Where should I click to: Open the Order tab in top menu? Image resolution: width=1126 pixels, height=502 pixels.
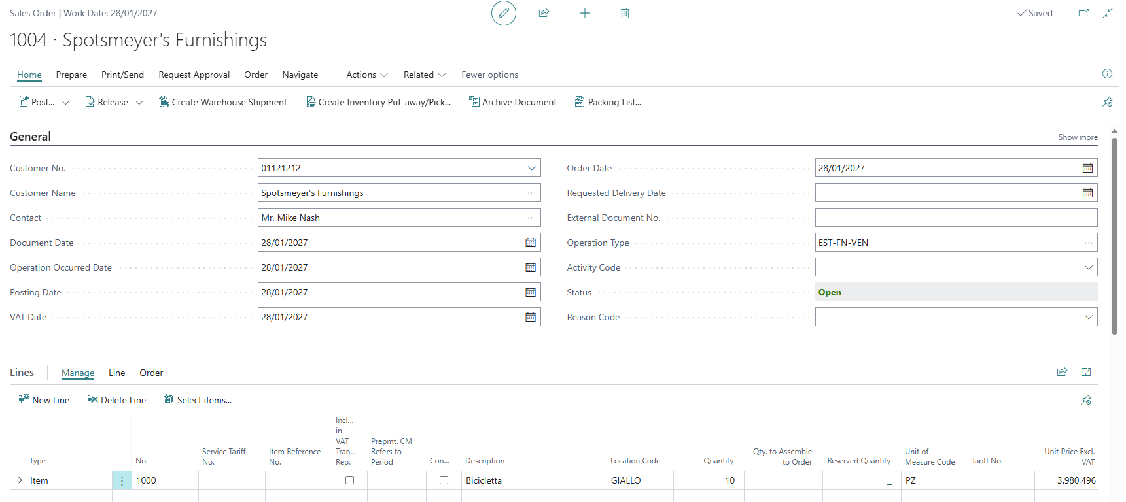256,75
